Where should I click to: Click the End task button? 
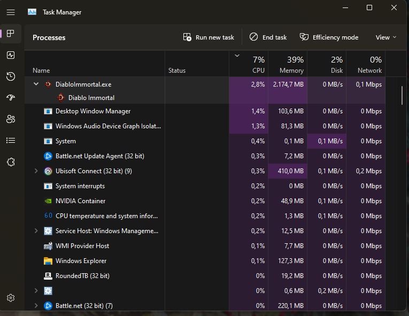pyautogui.click(x=268, y=37)
